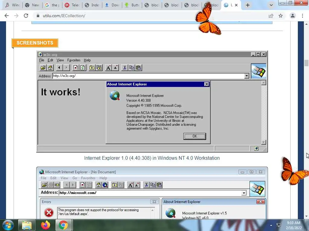Close the IE v1.5 About dialog
Image resolution: width=309 pixels, height=231 pixels.
260,202
